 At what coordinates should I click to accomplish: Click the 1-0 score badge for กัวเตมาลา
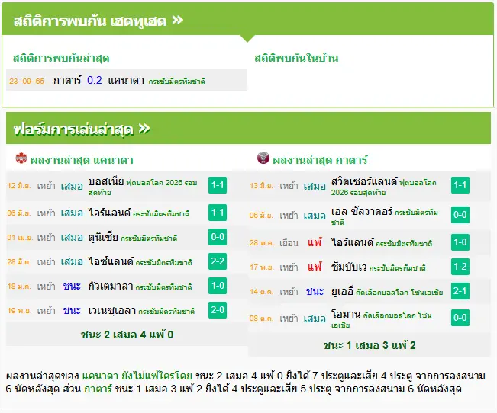pyautogui.click(x=218, y=286)
